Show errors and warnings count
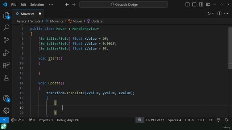 [x=18, y=120]
